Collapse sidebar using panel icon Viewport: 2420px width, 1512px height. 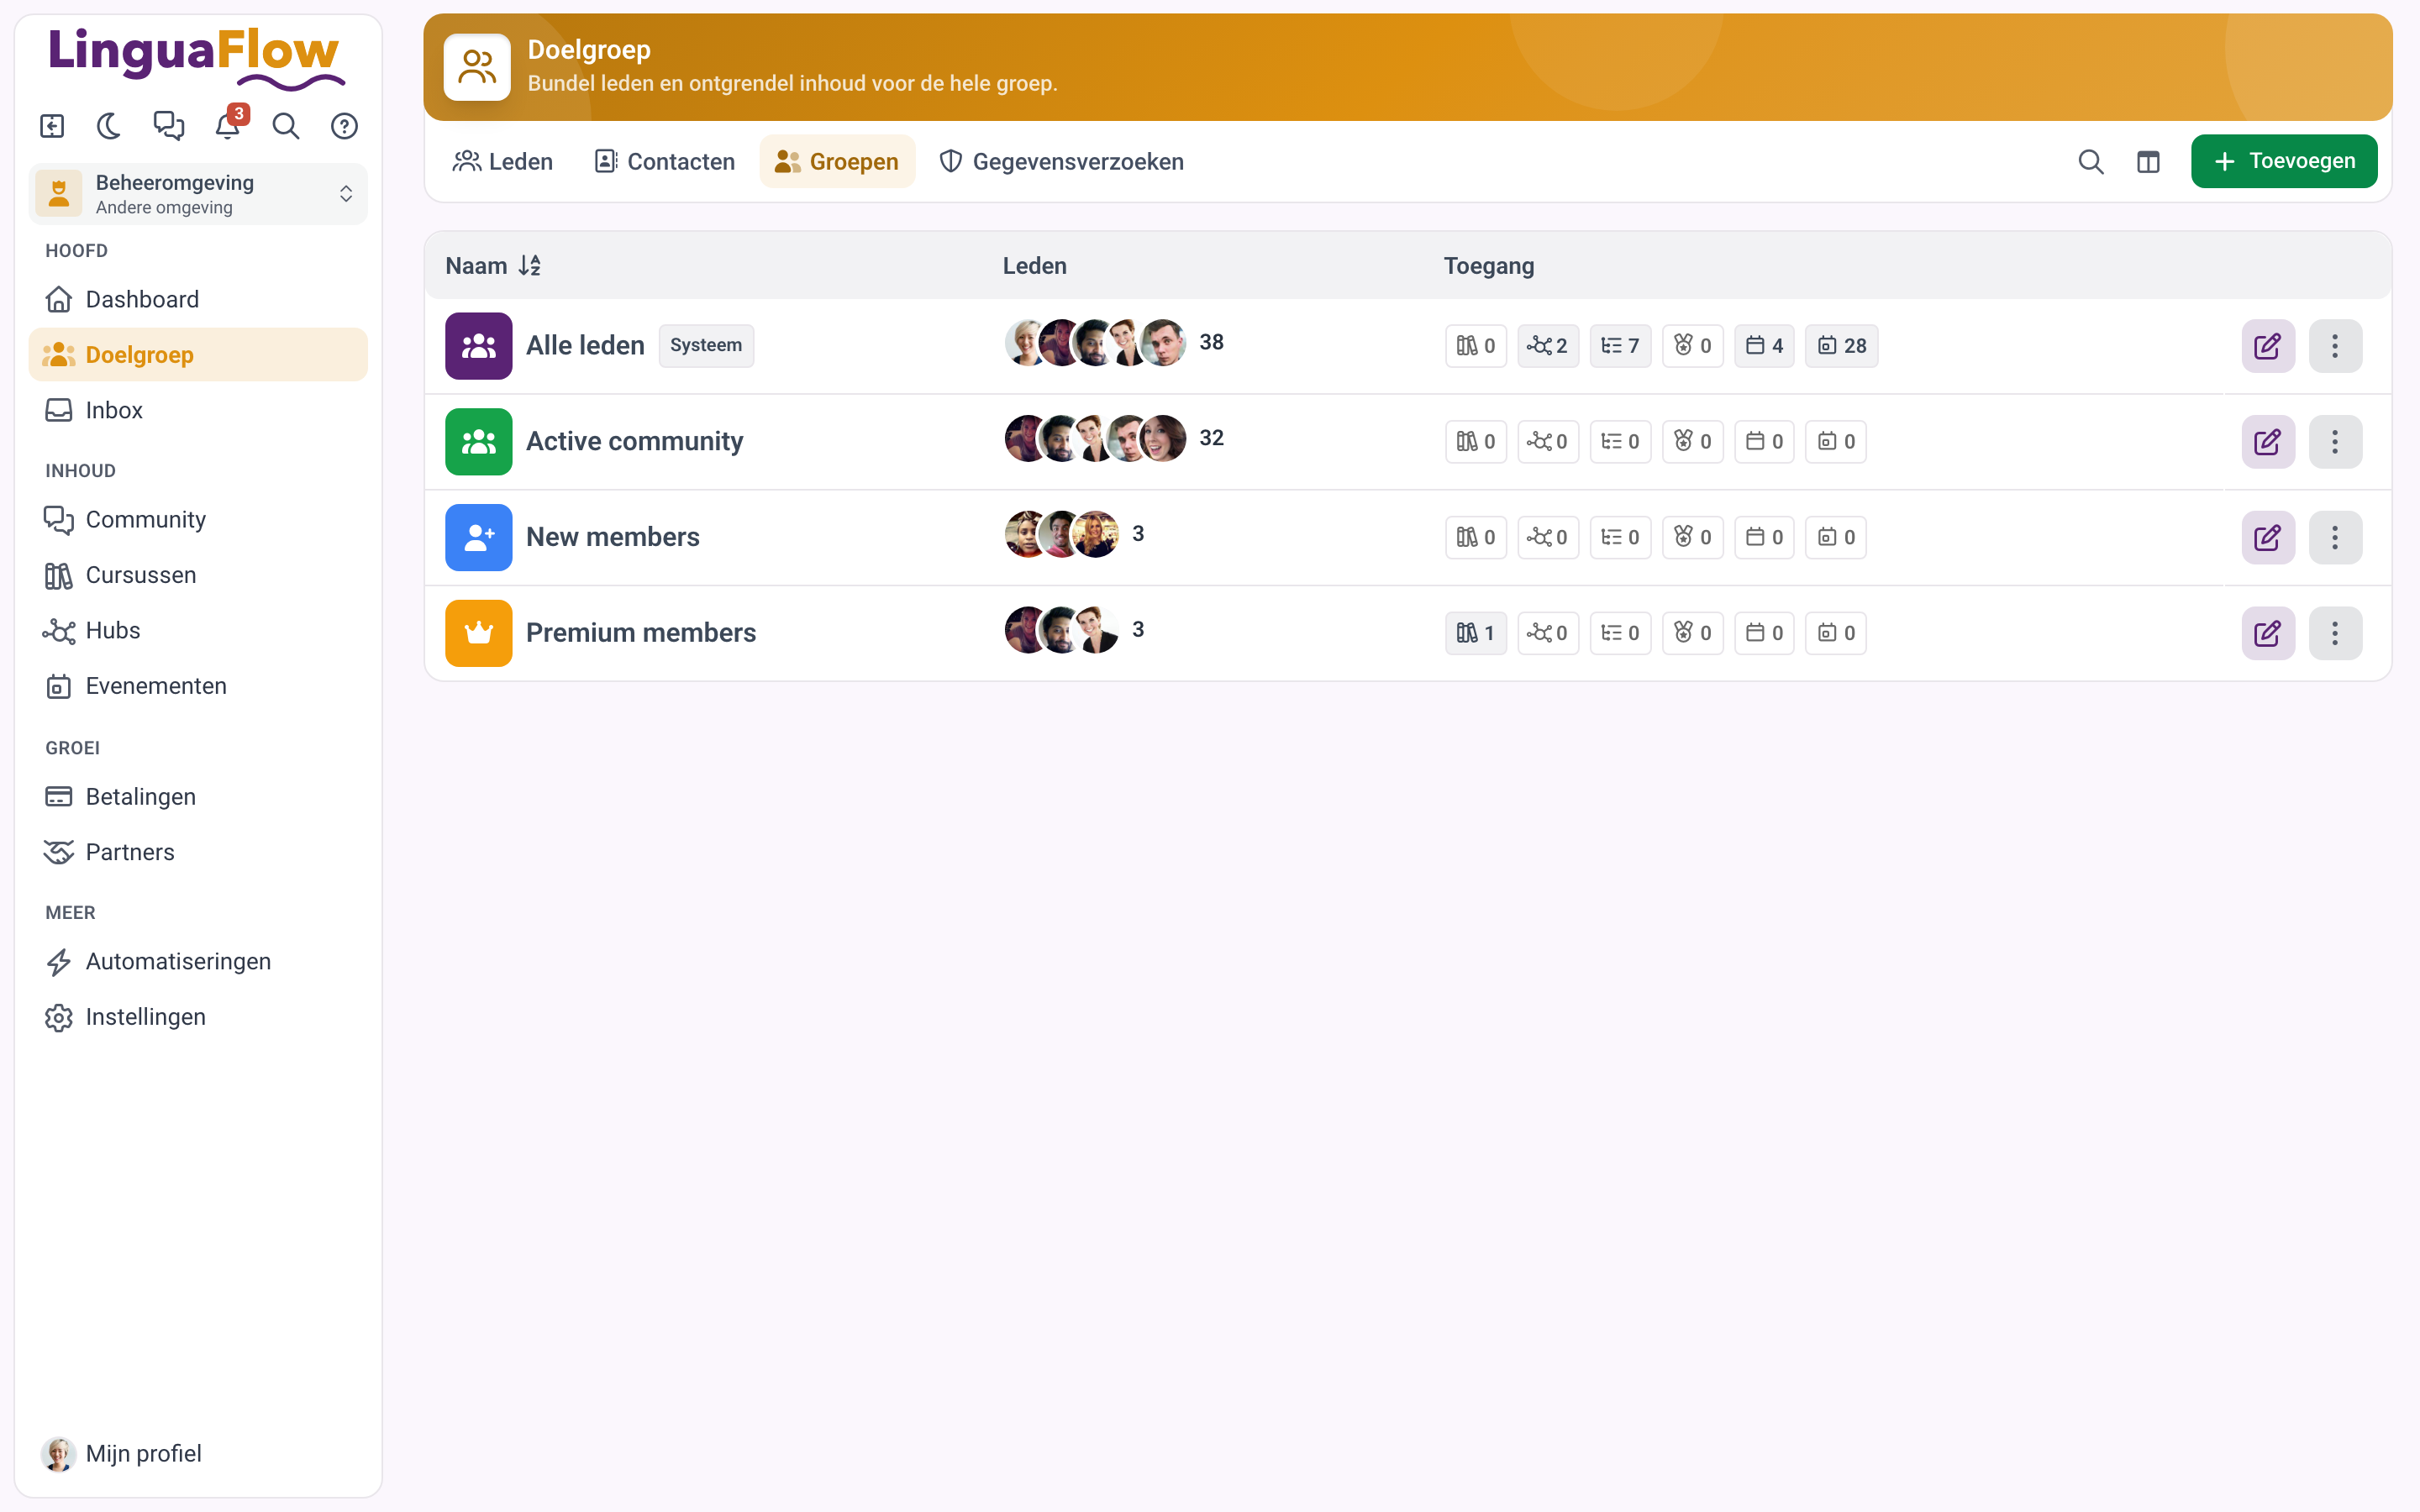pyautogui.click(x=52, y=126)
